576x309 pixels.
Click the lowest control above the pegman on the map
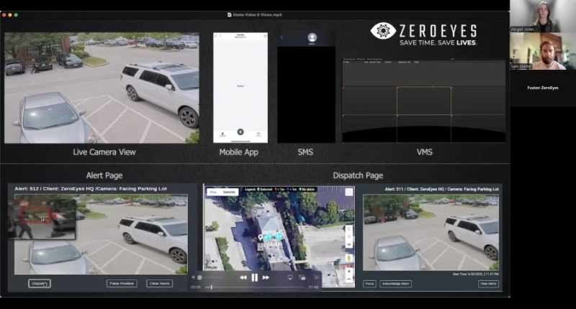click(349, 244)
